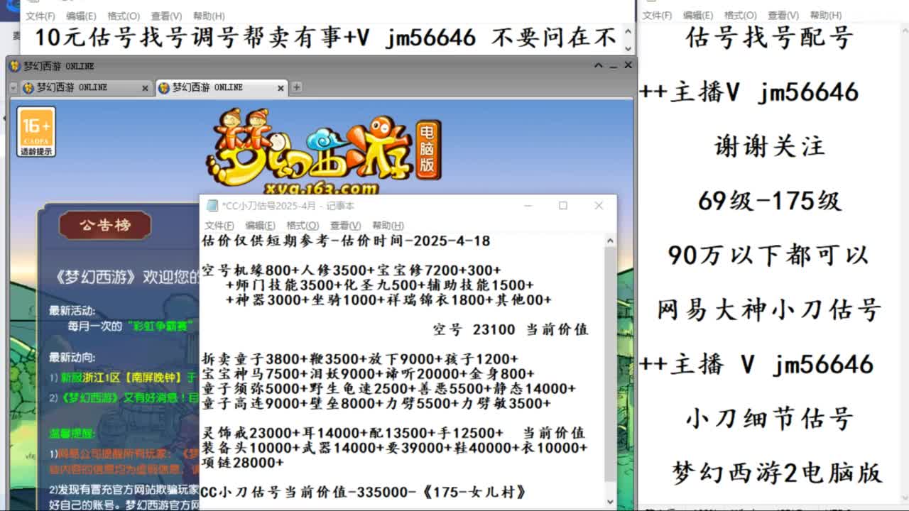The width and height of the screenshot is (909, 511).
Task: Maximize the CC小刀估号 Notepad window
Action: [563, 206]
